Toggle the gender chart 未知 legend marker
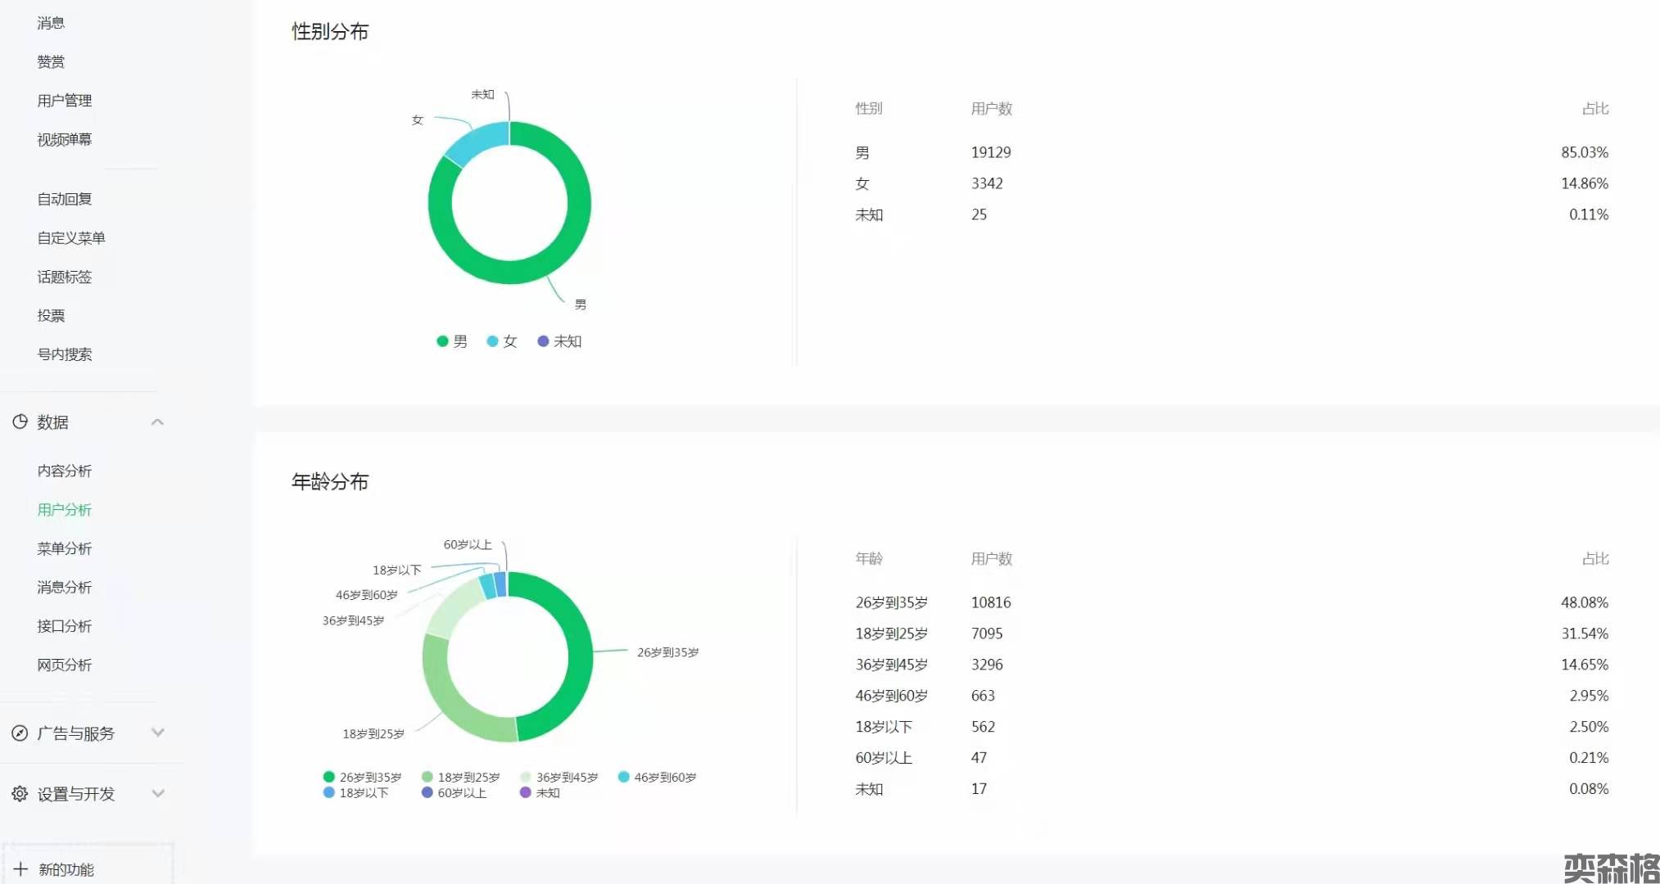 543,341
